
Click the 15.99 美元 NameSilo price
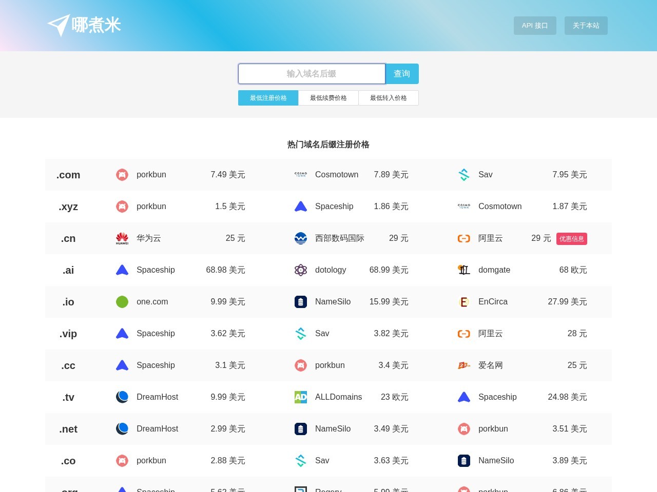pyautogui.click(x=389, y=302)
